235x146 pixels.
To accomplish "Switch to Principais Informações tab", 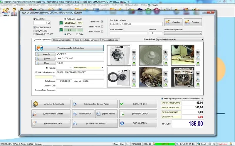I will [x=63, y=39].
